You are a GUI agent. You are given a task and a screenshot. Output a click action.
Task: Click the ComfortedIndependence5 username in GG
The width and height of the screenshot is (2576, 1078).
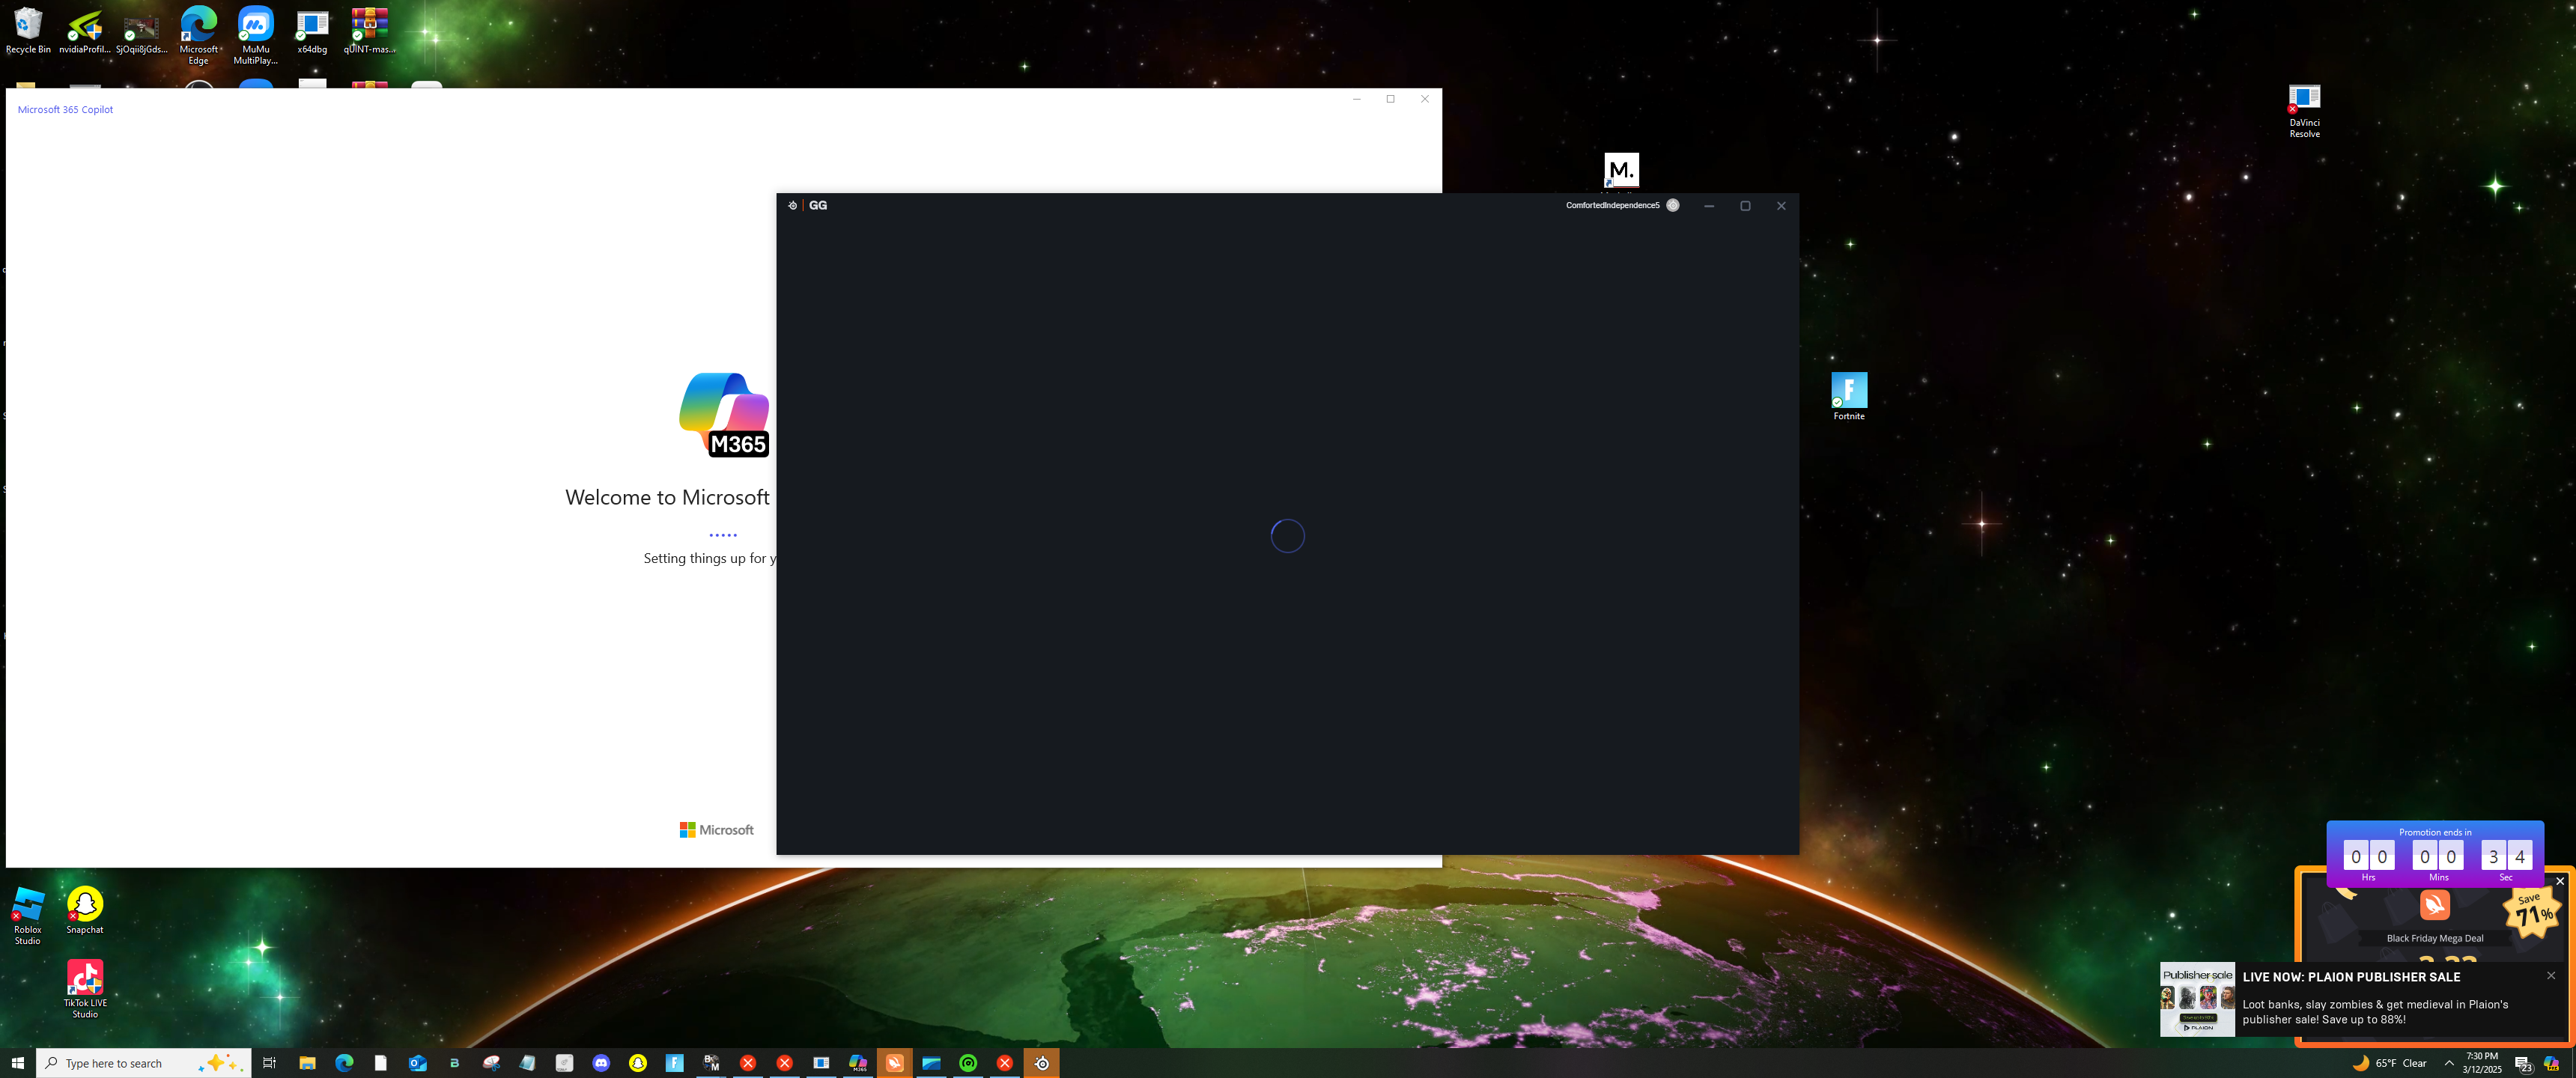pyautogui.click(x=1612, y=205)
